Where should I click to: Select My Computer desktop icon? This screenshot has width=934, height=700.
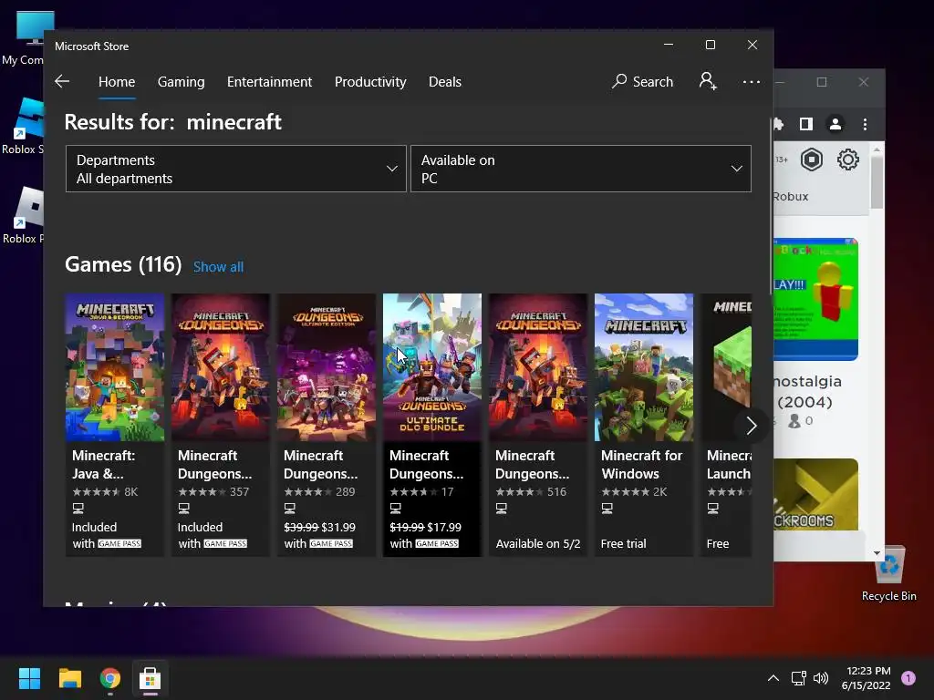click(24, 38)
